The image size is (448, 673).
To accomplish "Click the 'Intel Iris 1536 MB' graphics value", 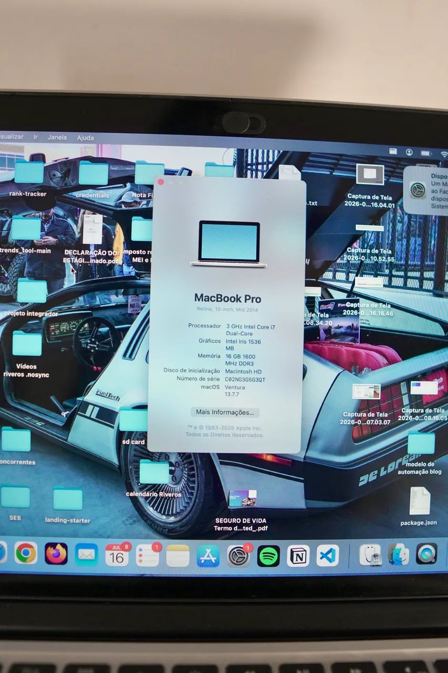I will tap(244, 345).
